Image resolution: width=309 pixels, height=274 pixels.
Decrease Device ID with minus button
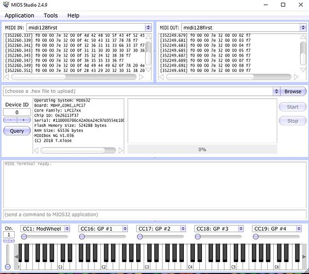tap(10, 120)
